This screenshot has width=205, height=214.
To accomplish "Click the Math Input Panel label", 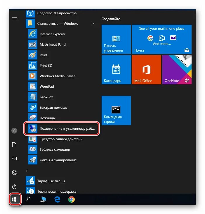I will pyautogui.click(x=53, y=45).
